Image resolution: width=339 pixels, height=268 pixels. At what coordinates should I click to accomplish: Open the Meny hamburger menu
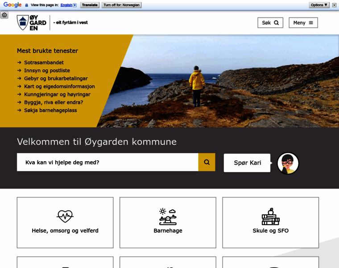tap(303, 23)
